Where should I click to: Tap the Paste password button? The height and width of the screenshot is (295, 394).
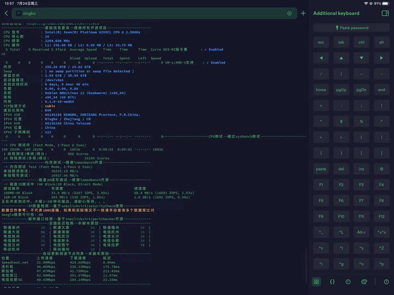351,28
